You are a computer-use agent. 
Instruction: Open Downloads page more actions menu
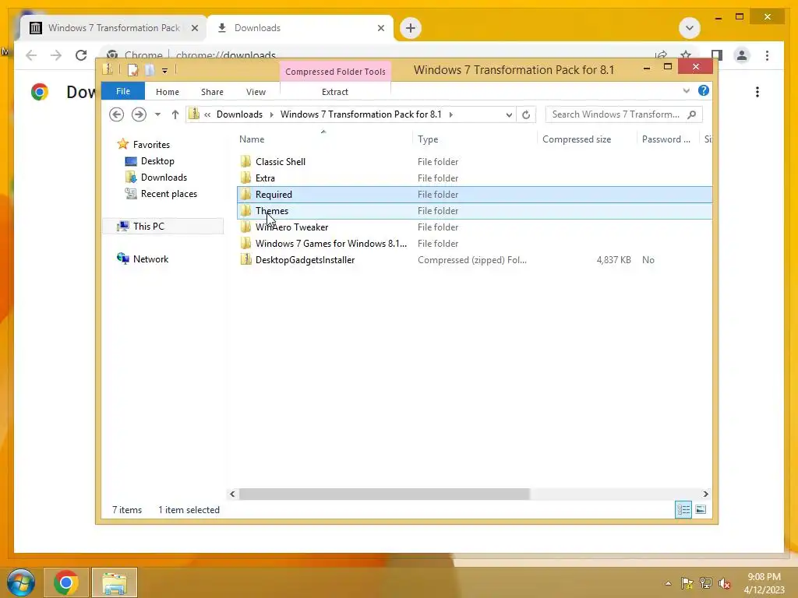coord(757,92)
